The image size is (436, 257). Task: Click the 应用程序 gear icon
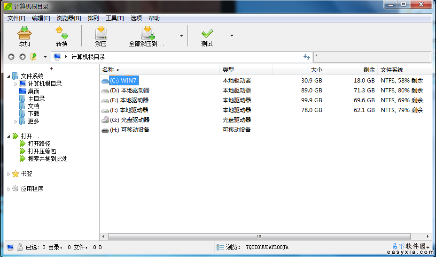click(x=16, y=189)
